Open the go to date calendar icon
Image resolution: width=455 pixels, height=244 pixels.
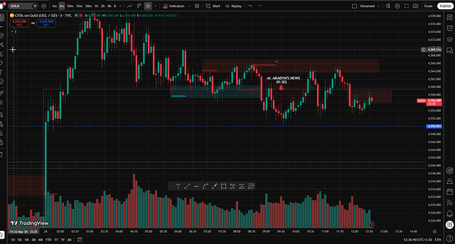tap(80, 239)
